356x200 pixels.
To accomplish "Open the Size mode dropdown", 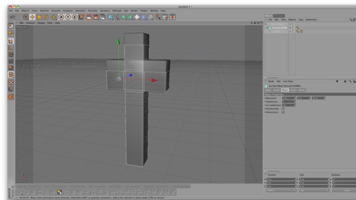I will click(x=314, y=190).
